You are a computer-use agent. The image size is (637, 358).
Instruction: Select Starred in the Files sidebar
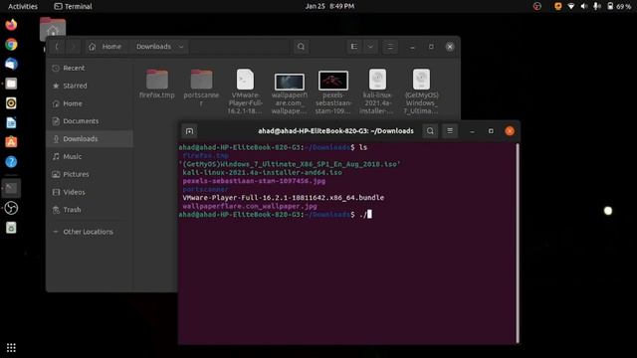tap(90, 86)
